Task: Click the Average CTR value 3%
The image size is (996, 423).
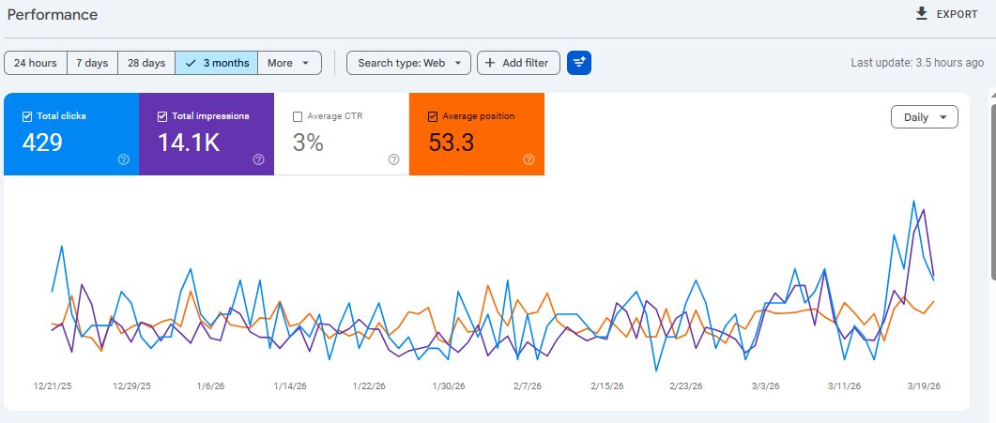Action: (x=308, y=143)
